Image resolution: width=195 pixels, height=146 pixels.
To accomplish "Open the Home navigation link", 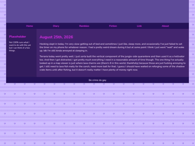I will click(x=30, y=26).
